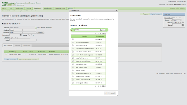Open the Inicio menu tab
The height and width of the screenshot is (105, 187).
click(x=4, y=8)
